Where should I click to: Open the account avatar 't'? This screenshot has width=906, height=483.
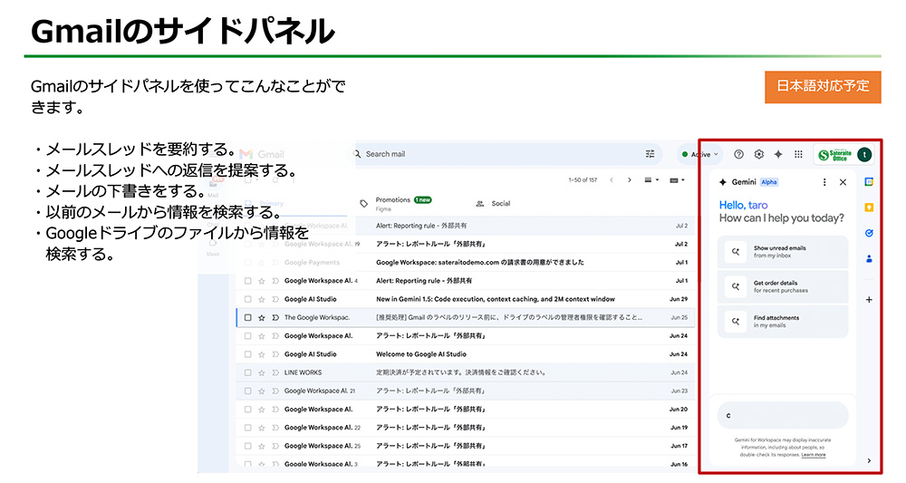863,154
